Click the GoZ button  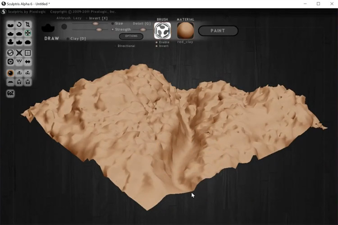pos(10,93)
